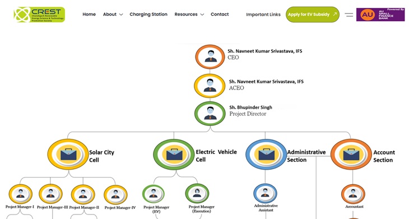The height and width of the screenshot is (219, 409).
Task: Click the Electric Vehicle Cell briefcase icon
Action: 174,155
